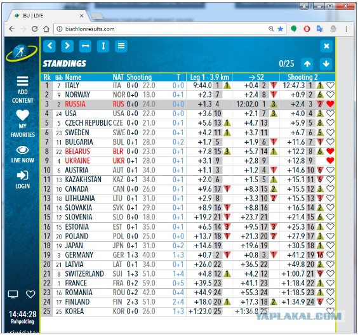Go to next panel with right chevron button
358x335 pixels.
coord(67,46)
